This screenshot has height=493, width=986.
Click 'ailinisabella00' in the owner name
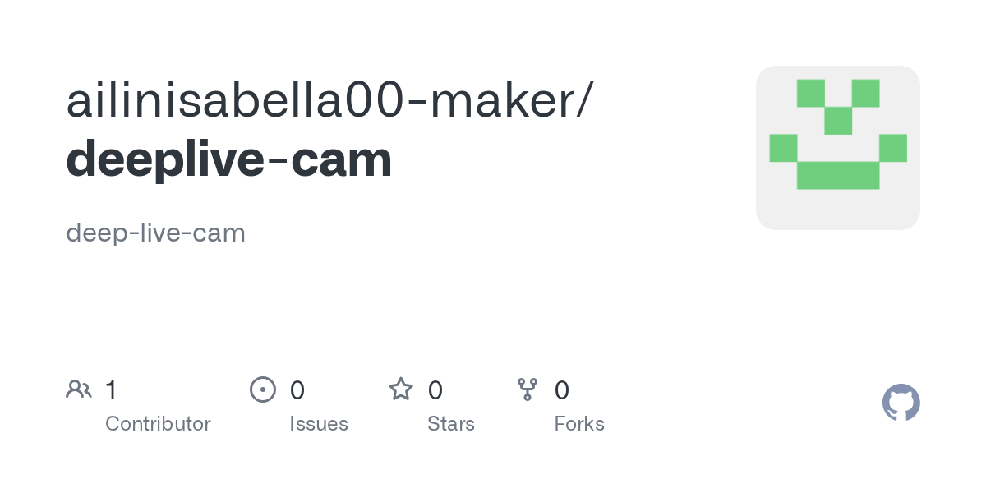(x=236, y=101)
